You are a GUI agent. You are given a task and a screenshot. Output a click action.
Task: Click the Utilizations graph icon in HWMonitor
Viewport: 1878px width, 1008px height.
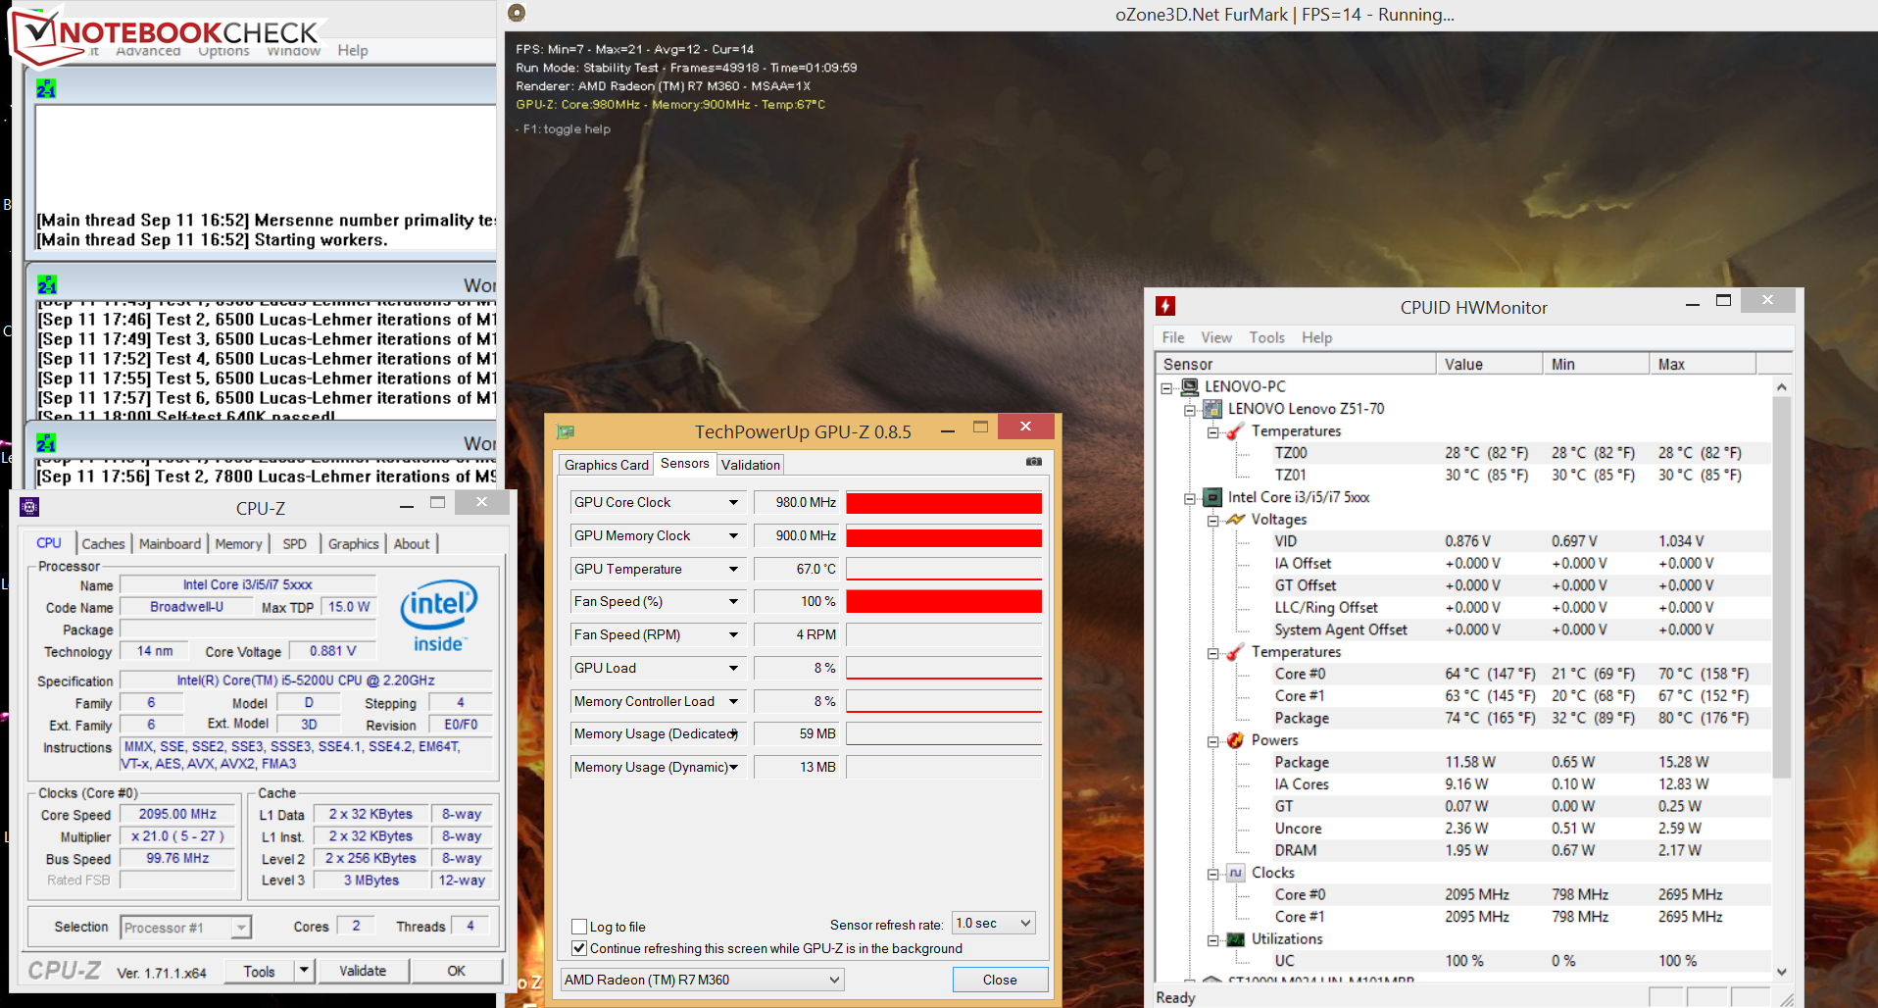[x=1236, y=939]
